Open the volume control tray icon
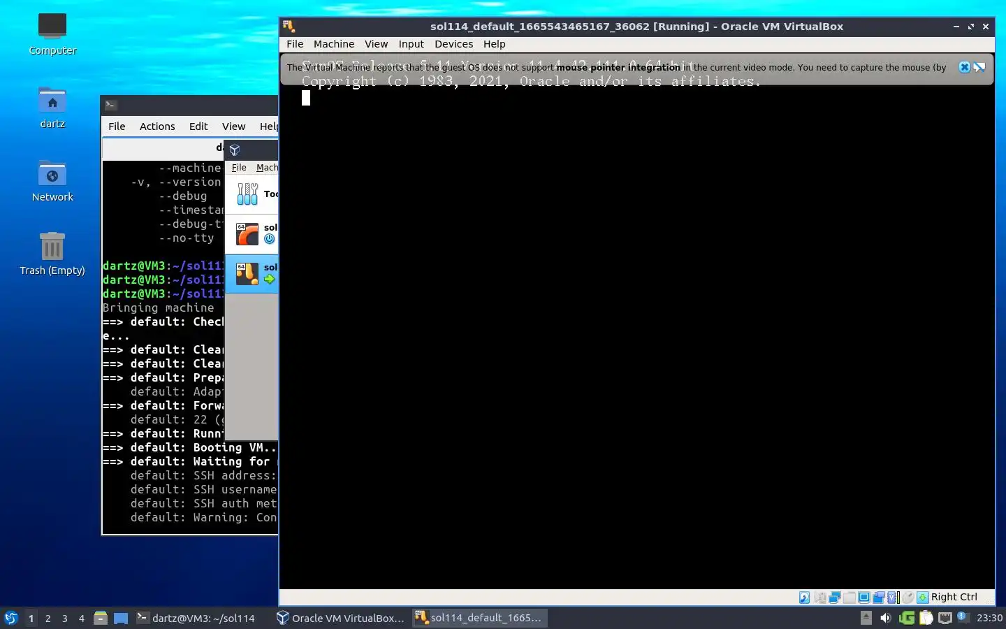Image resolution: width=1006 pixels, height=629 pixels. 886,618
